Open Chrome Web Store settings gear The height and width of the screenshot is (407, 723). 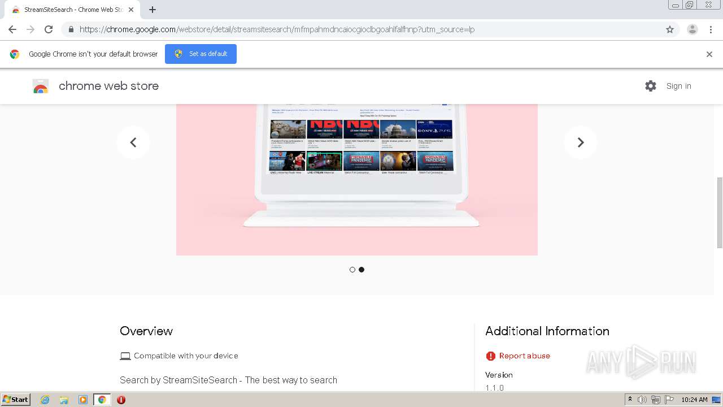click(651, 86)
